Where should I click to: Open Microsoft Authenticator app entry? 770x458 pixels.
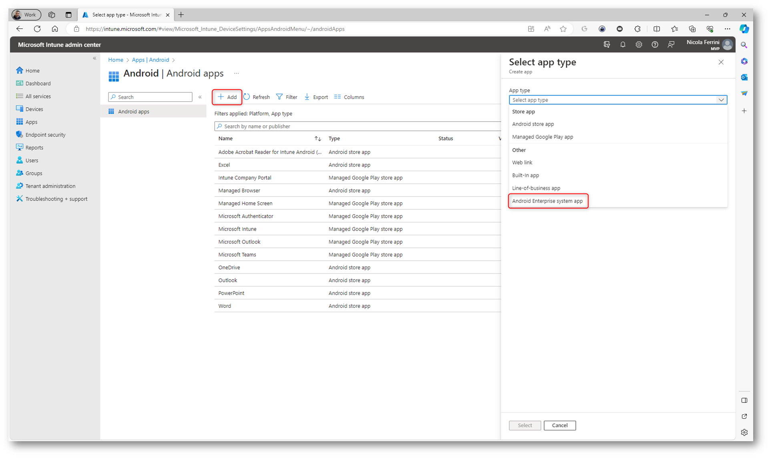(245, 216)
